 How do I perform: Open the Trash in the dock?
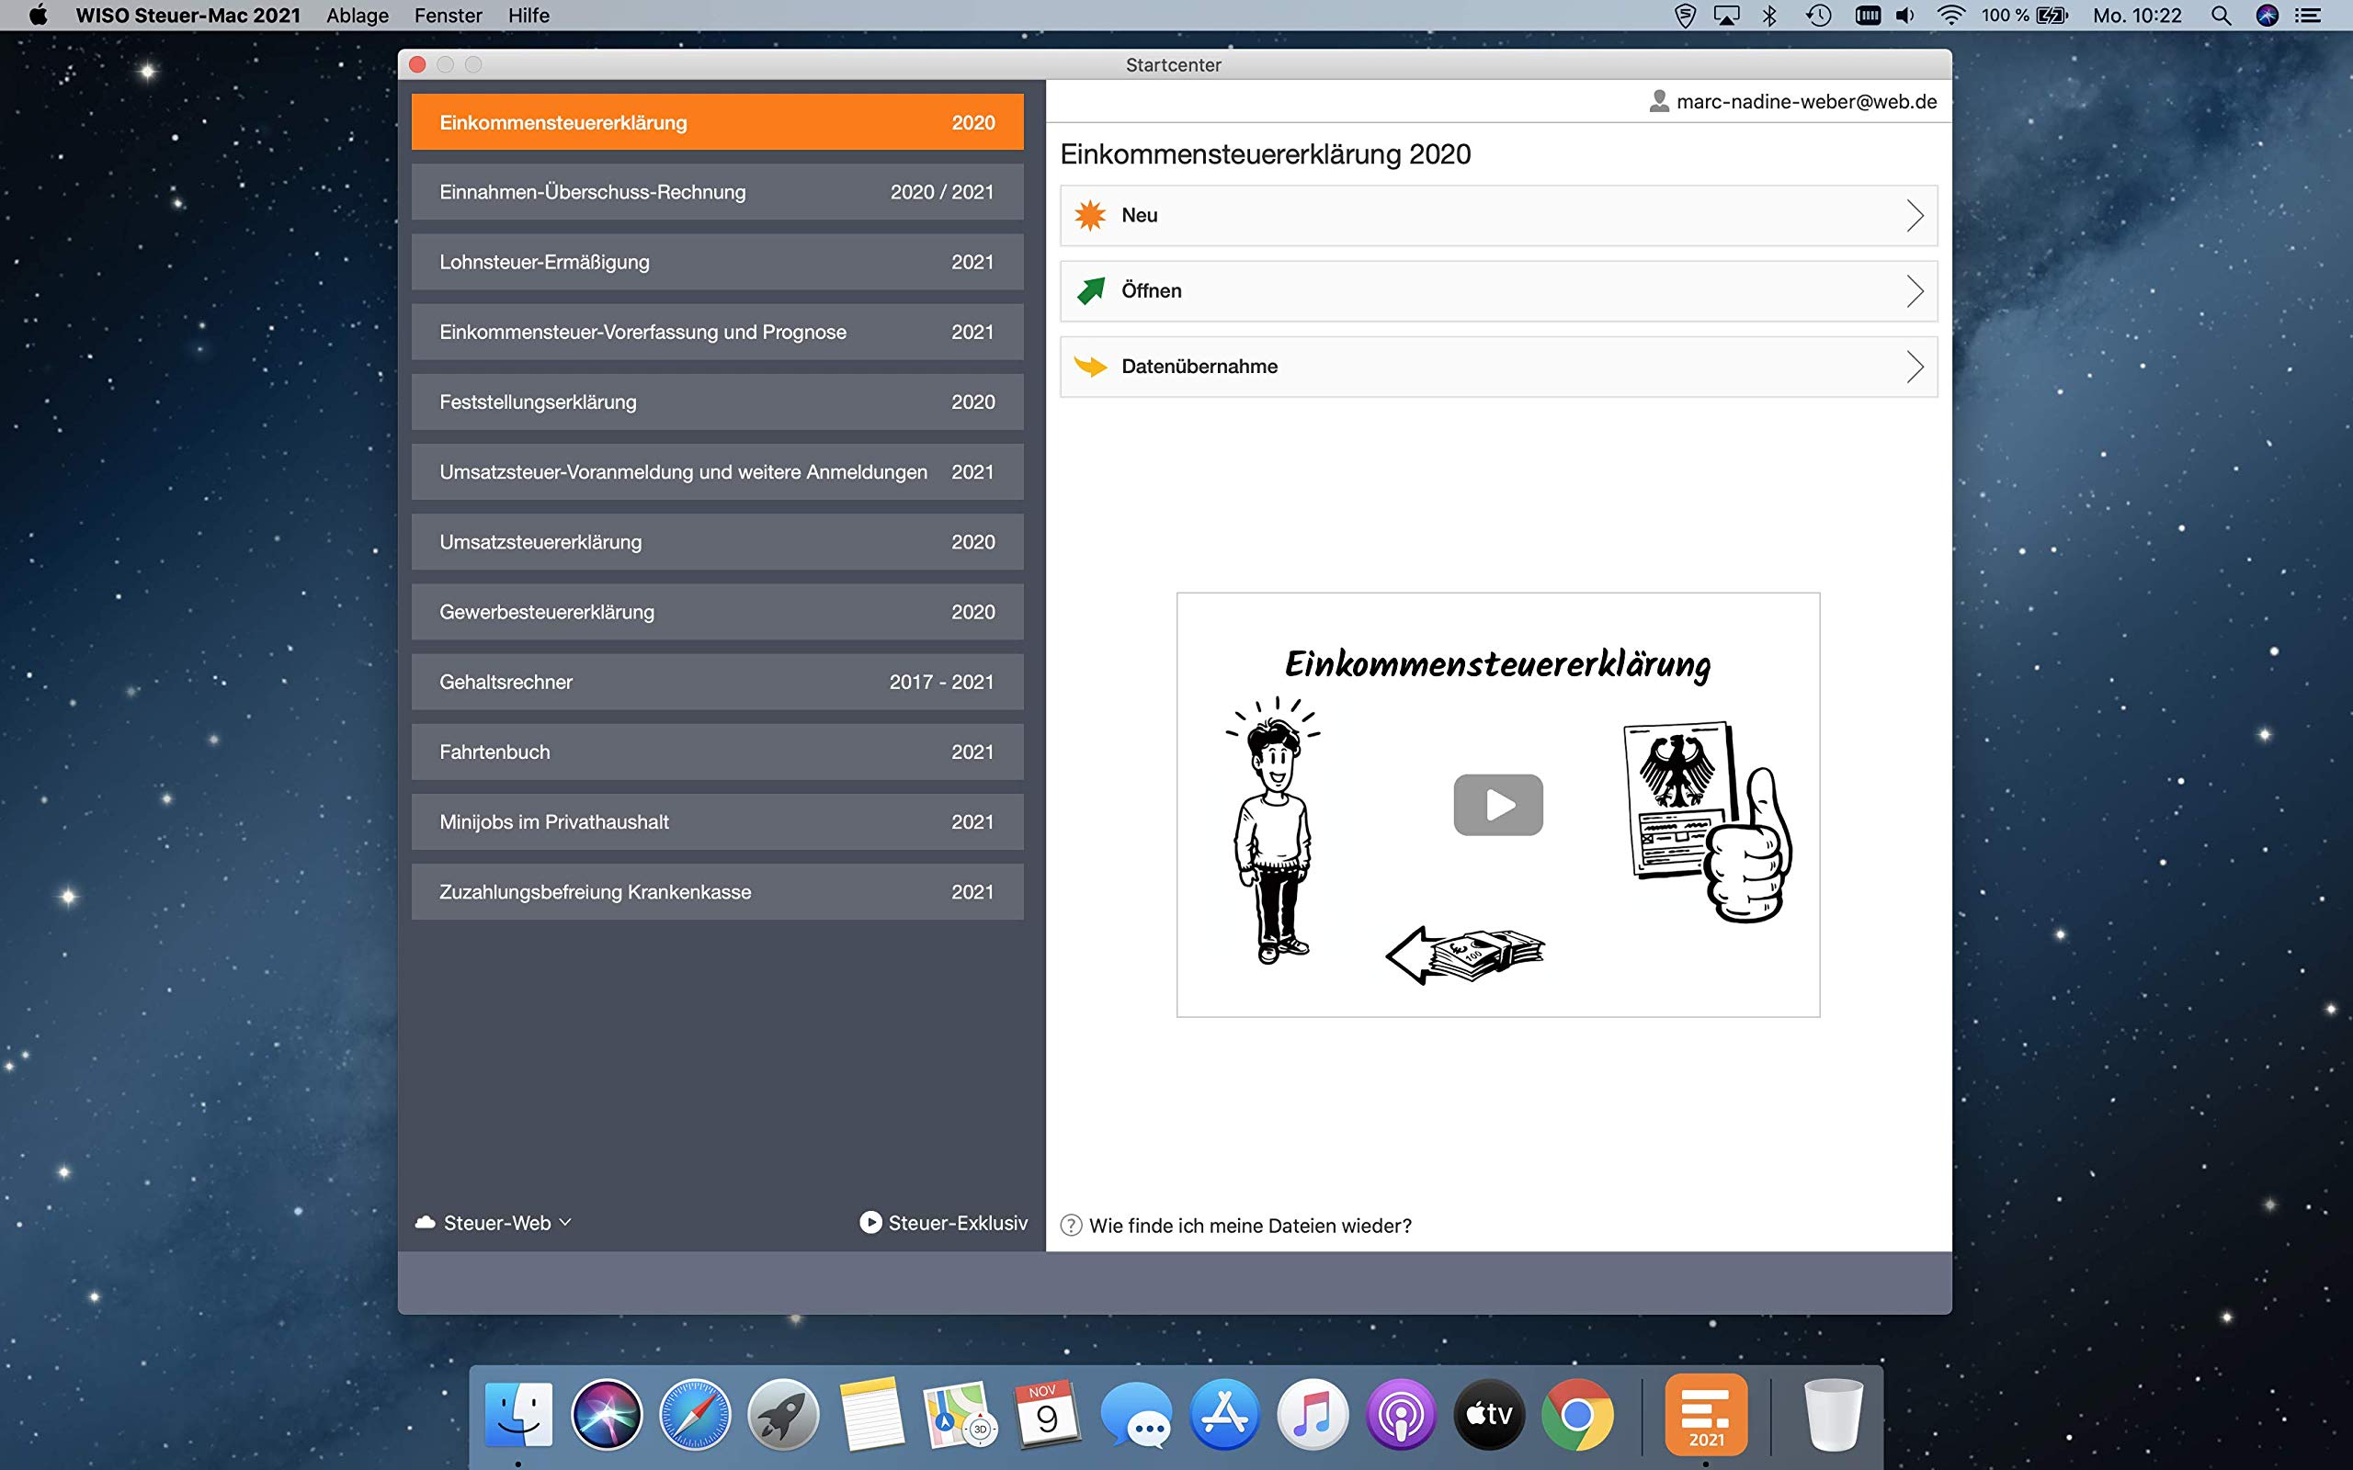1833,1415
